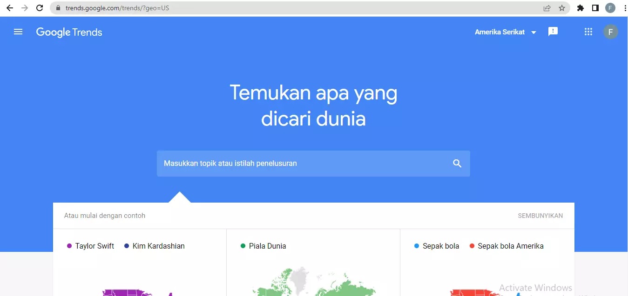Open the browser extensions puzzle icon
The height and width of the screenshot is (296, 628).
[x=581, y=8]
